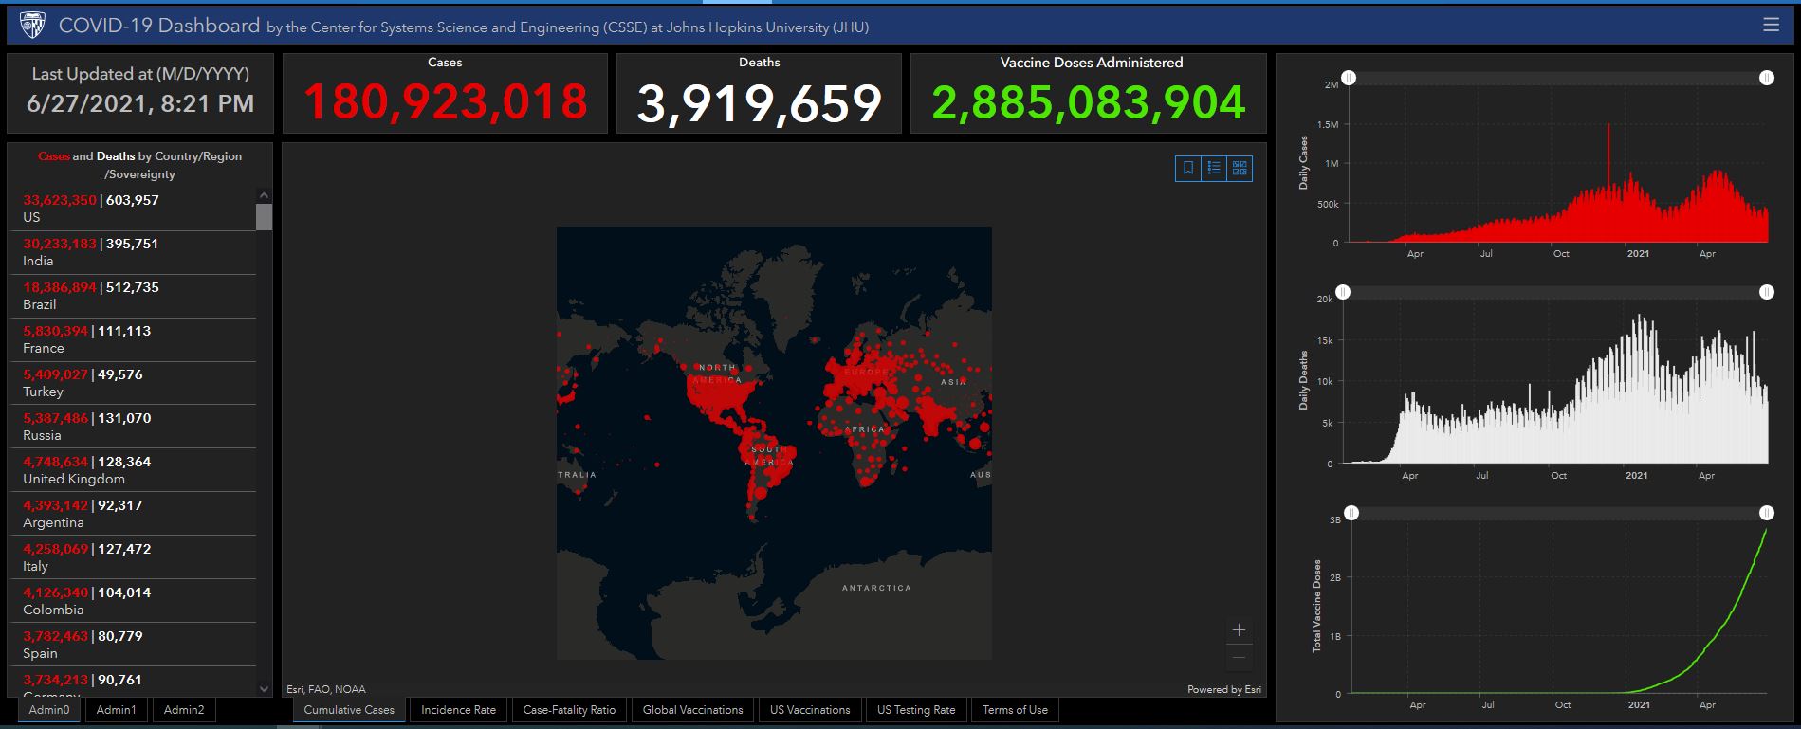Click the JHU shield logo
This screenshot has height=729, width=1801.
[x=31, y=26]
